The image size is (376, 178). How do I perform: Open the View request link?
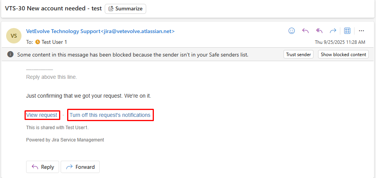coord(42,115)
